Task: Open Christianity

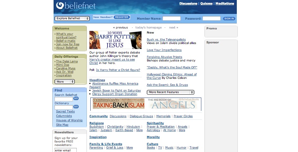Action: 115,127
